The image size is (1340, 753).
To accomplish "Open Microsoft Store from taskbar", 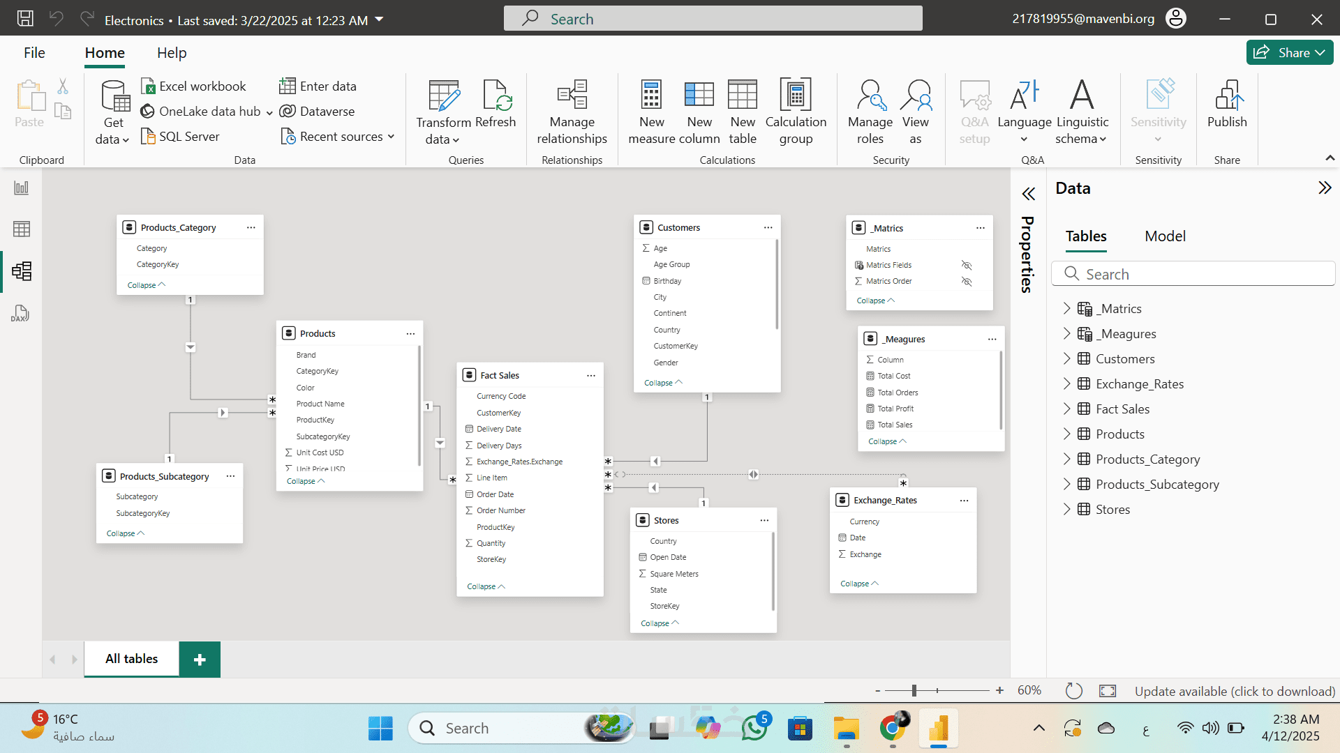I will click(x=800, y=728).
